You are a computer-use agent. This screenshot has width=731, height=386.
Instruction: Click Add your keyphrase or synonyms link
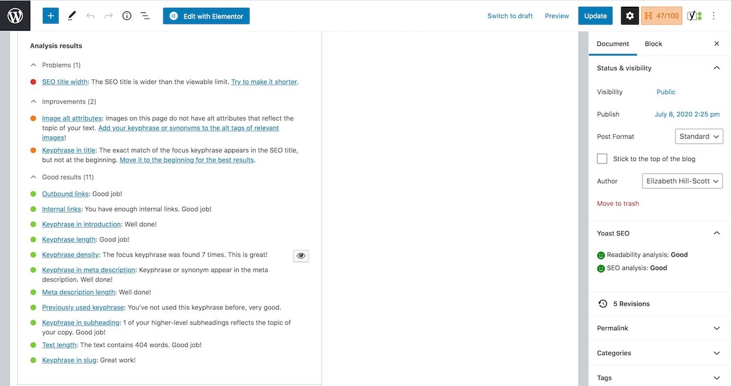pos(188,128)
